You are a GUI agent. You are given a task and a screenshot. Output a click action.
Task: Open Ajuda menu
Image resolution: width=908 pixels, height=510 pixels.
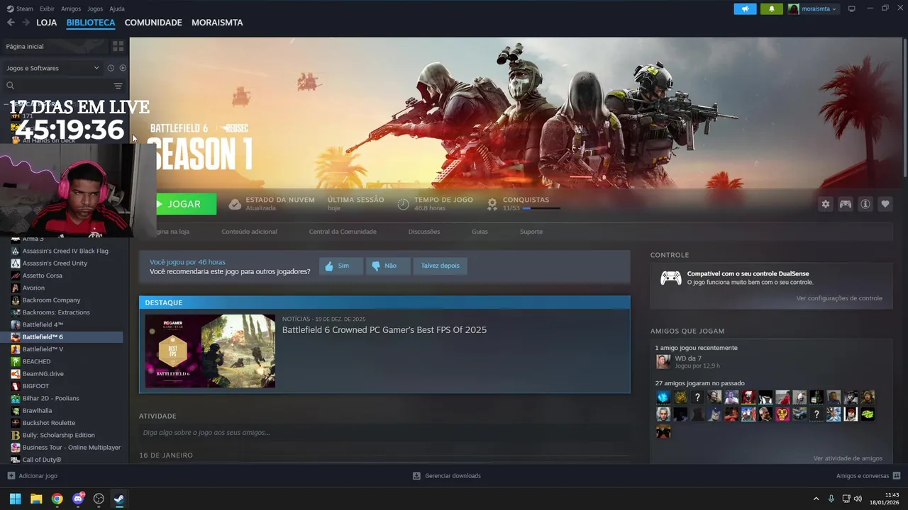coord(117,8)
